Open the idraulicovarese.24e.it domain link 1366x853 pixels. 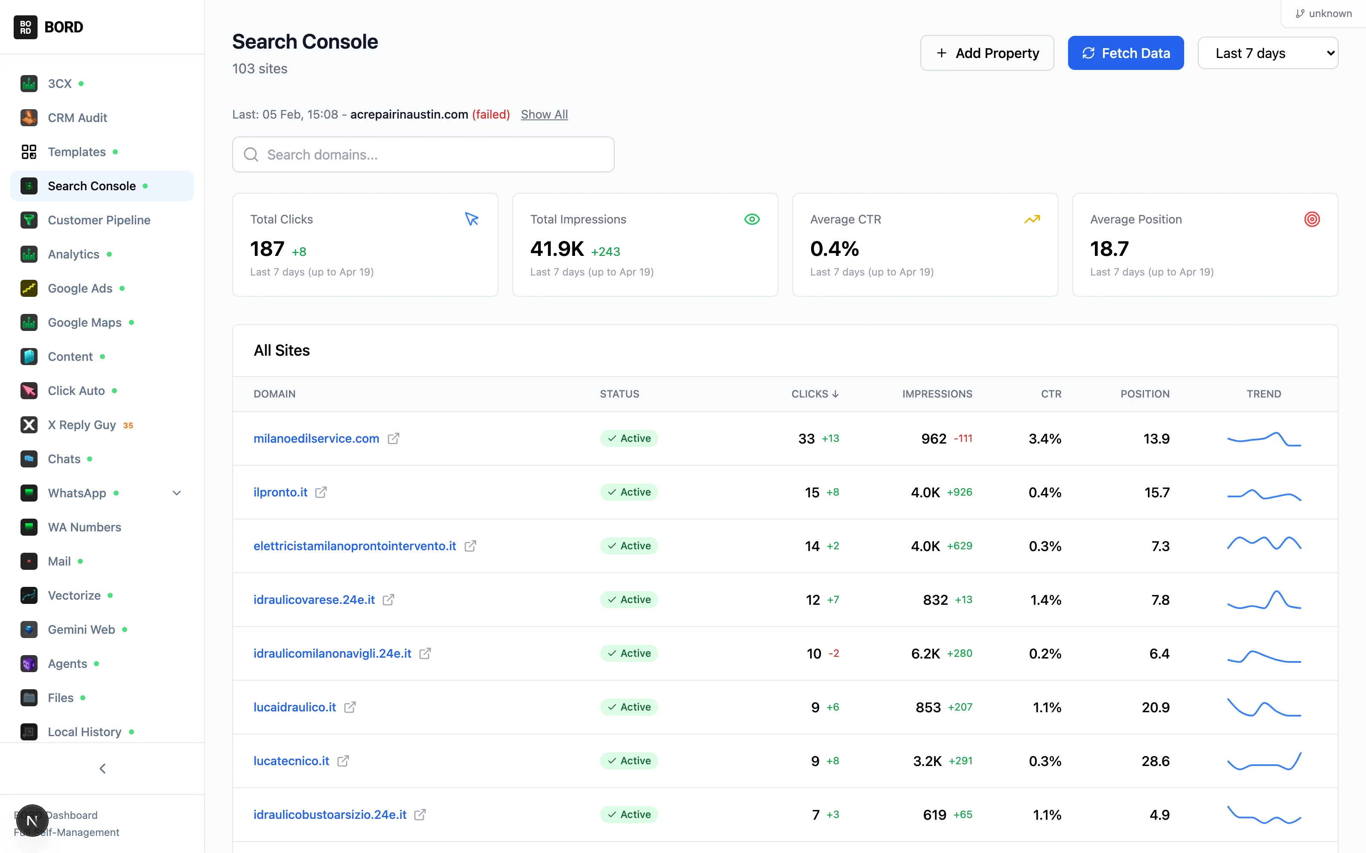coord(314,600)
